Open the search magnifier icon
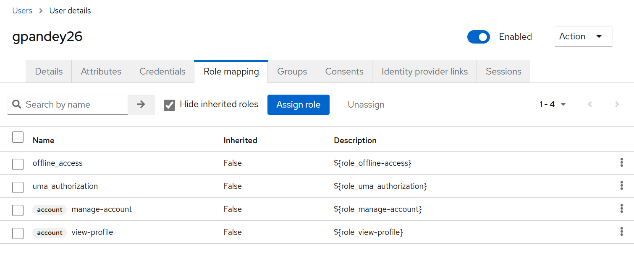This screenshot has height=255, width=634. (17, 104)
